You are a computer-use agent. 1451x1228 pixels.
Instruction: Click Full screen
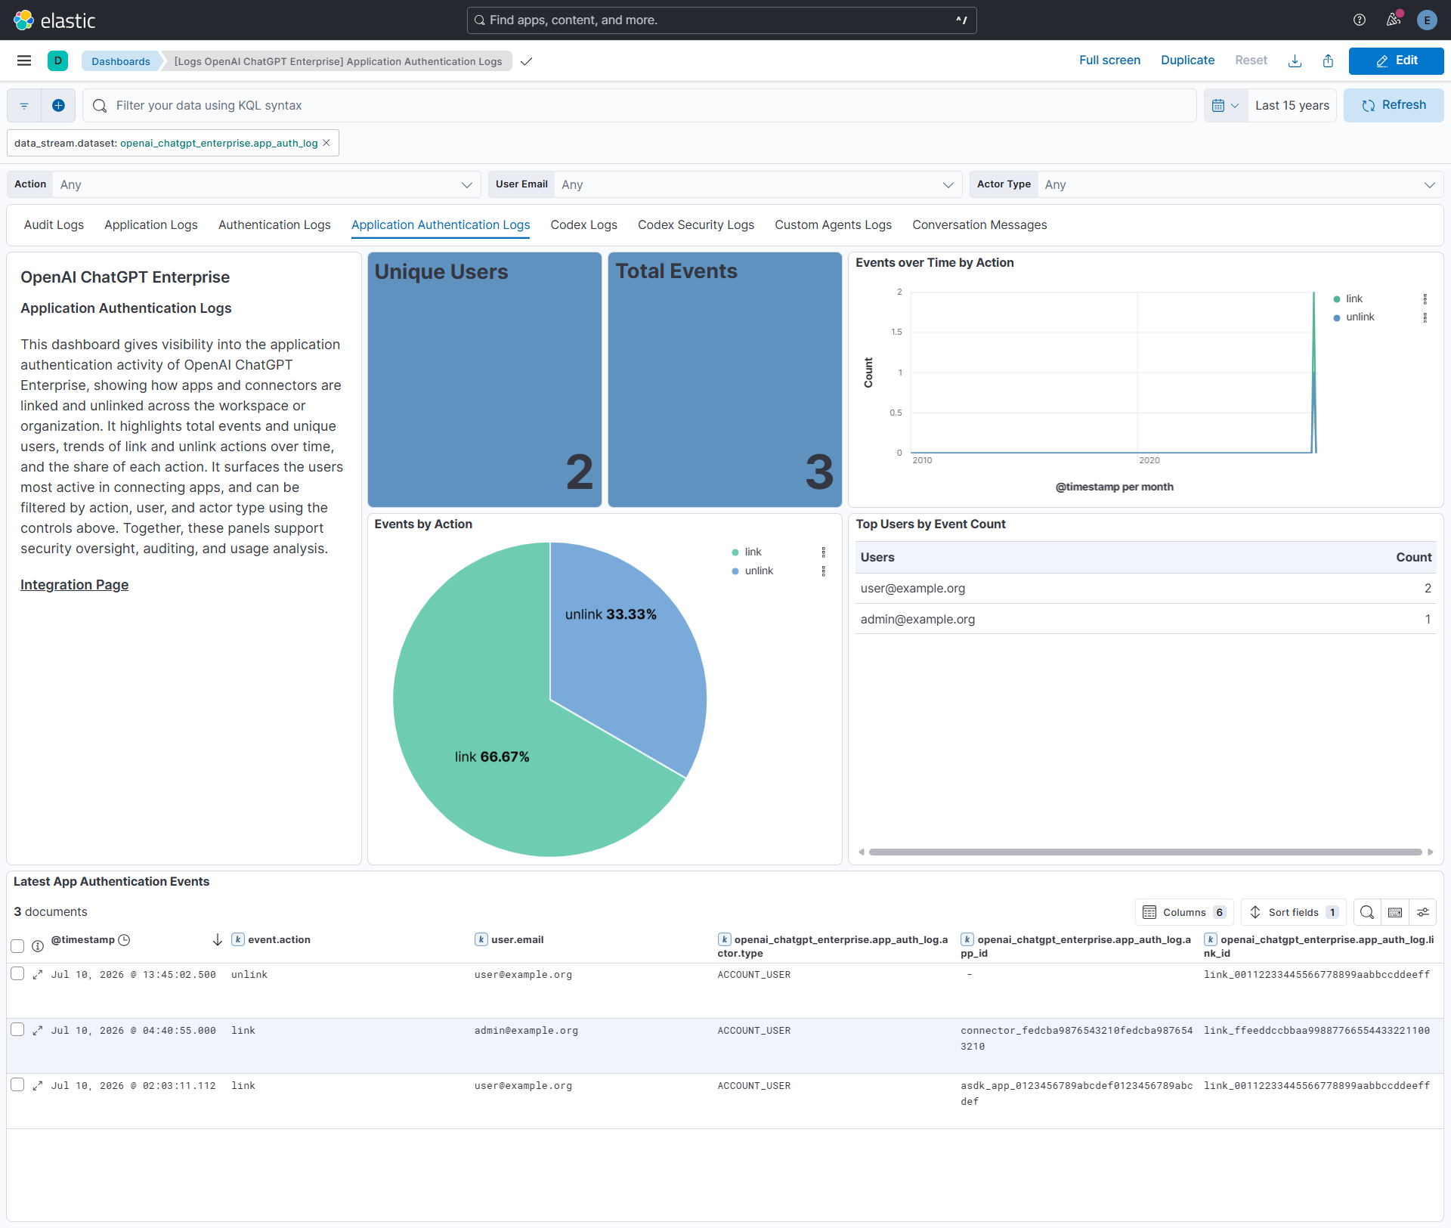click(1109, 60)
